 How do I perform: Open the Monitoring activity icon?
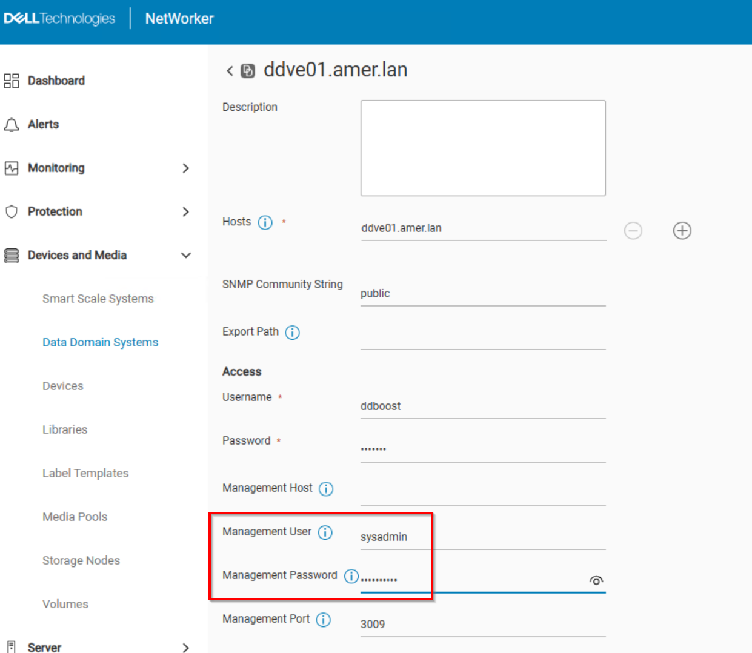(x=11, y=168)
